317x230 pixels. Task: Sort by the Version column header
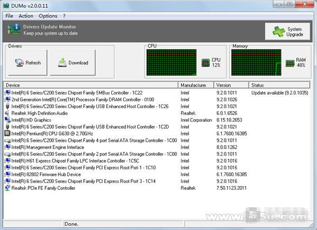pos(231,85)
